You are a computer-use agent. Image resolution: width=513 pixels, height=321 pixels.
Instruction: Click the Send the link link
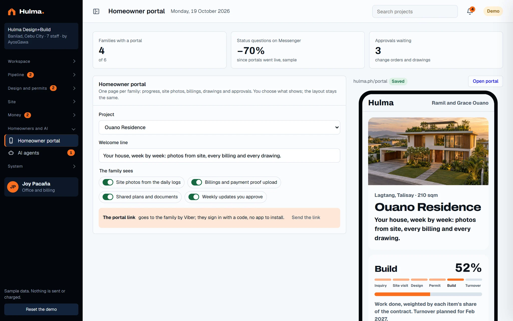306,217
